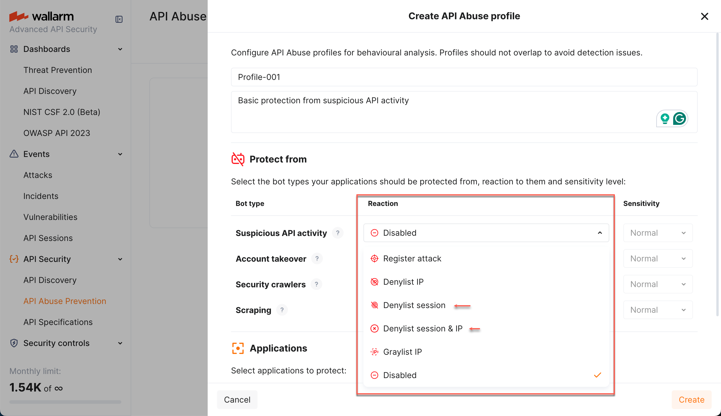The width and height of the screenshot is (721, 416).
Task: Select Denylist session as the reaction
Action: point(414,305)
